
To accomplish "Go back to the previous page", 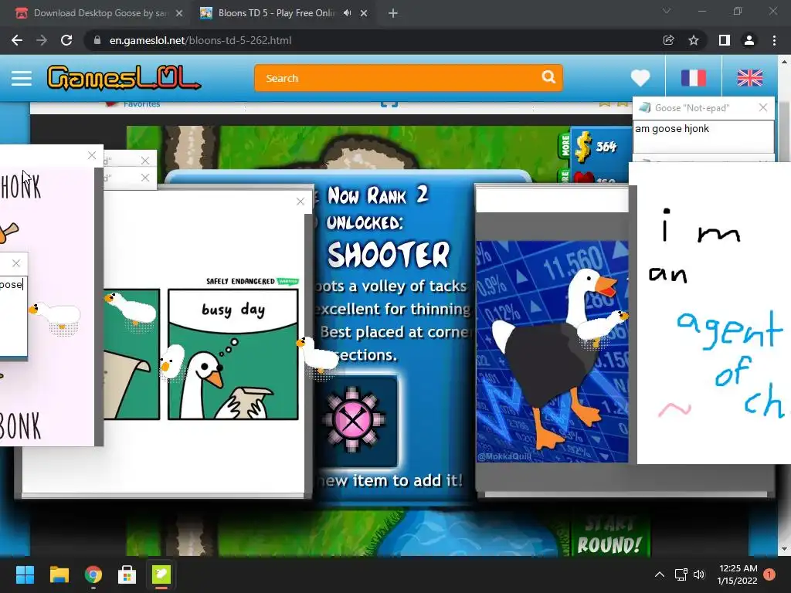I will tap(17, 40).
